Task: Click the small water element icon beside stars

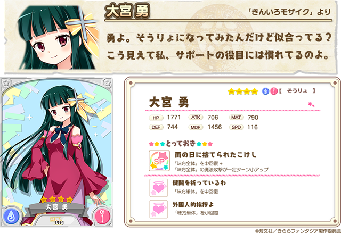Action: click(265, 91)
